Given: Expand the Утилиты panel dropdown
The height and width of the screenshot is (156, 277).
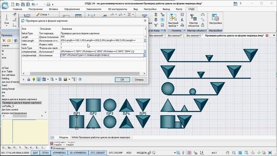Looking at the screenshot, I should [x=185, y=30].
